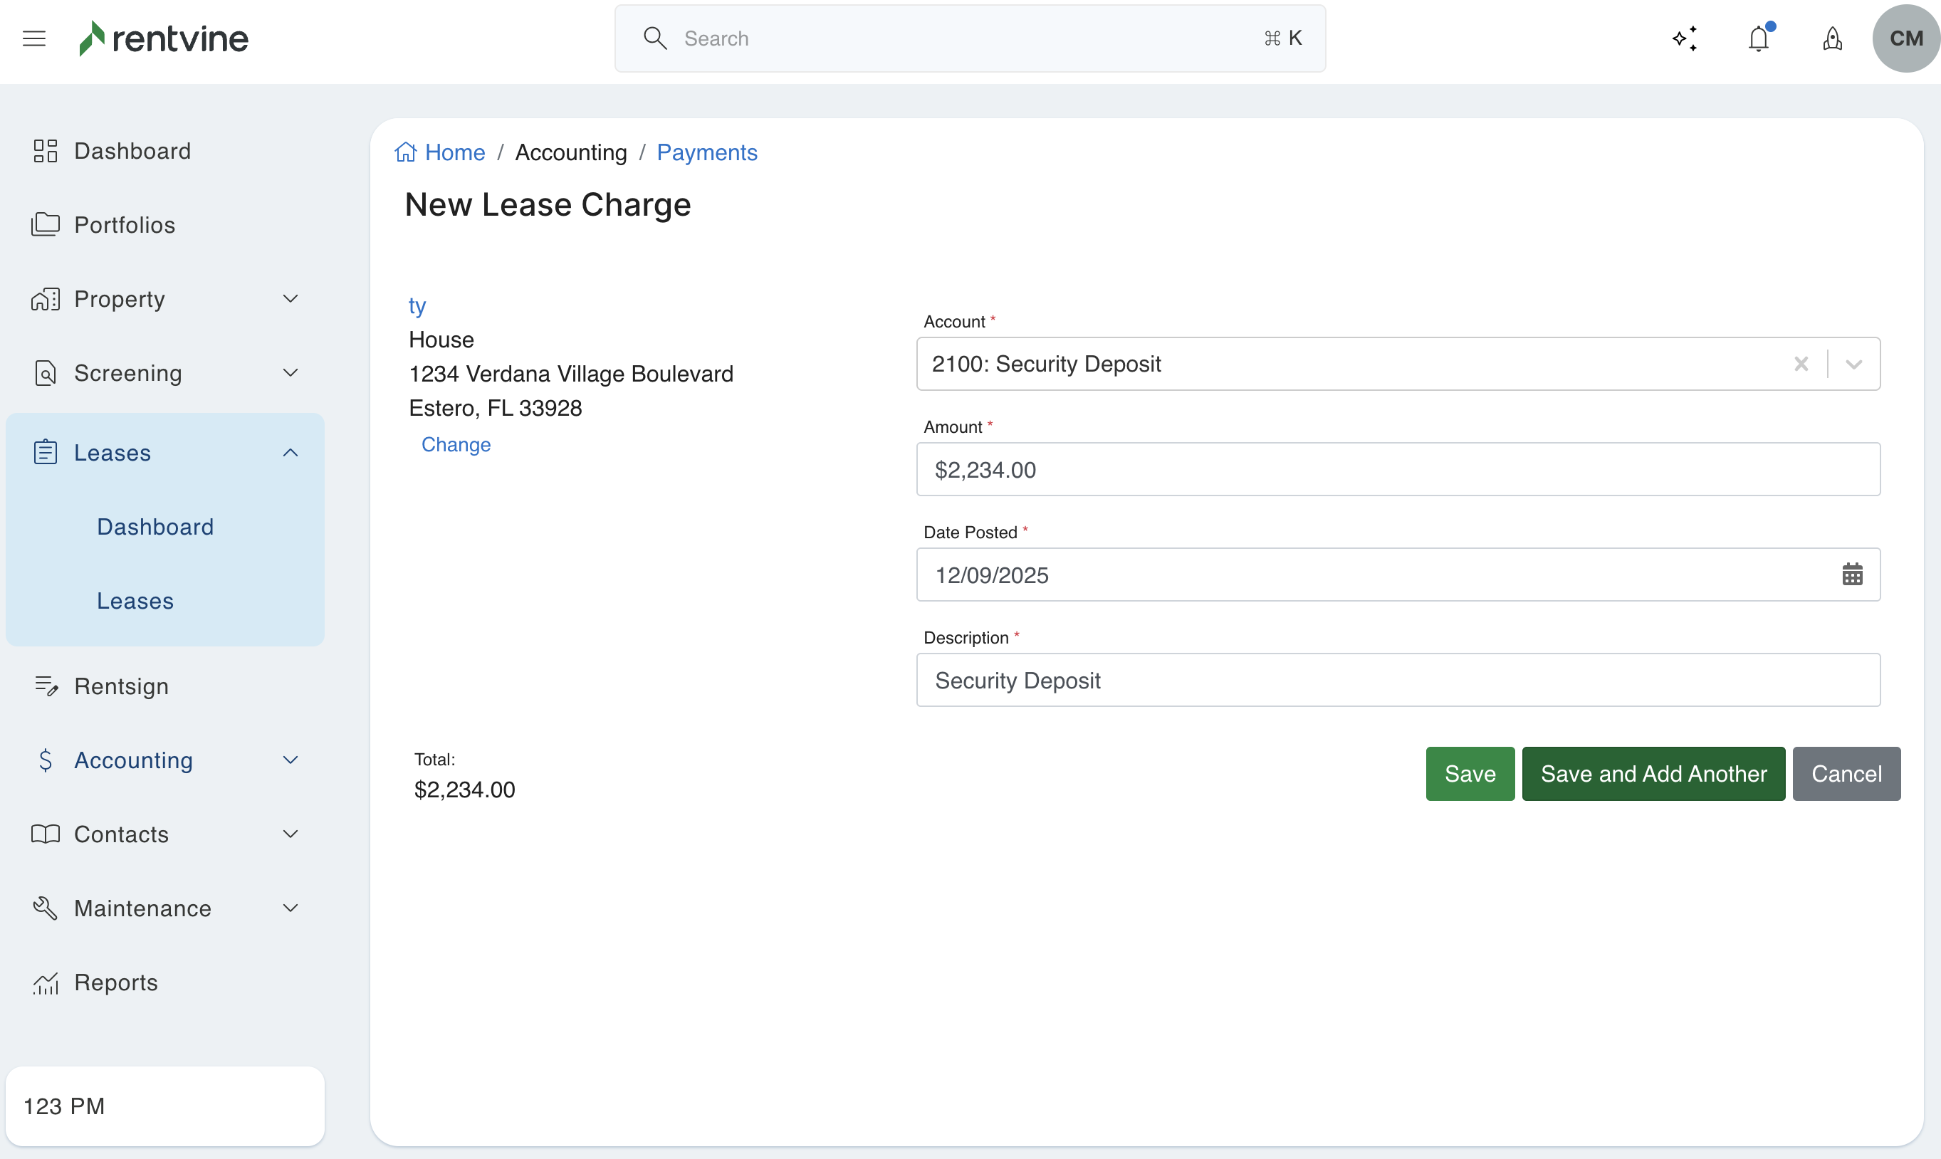Click the AI sparkle icon in header
This screenshot has width=1941, height=1159.
click(1685, 38)
